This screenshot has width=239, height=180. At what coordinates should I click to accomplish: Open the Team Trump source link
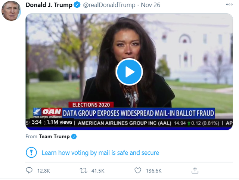[54, 136]
